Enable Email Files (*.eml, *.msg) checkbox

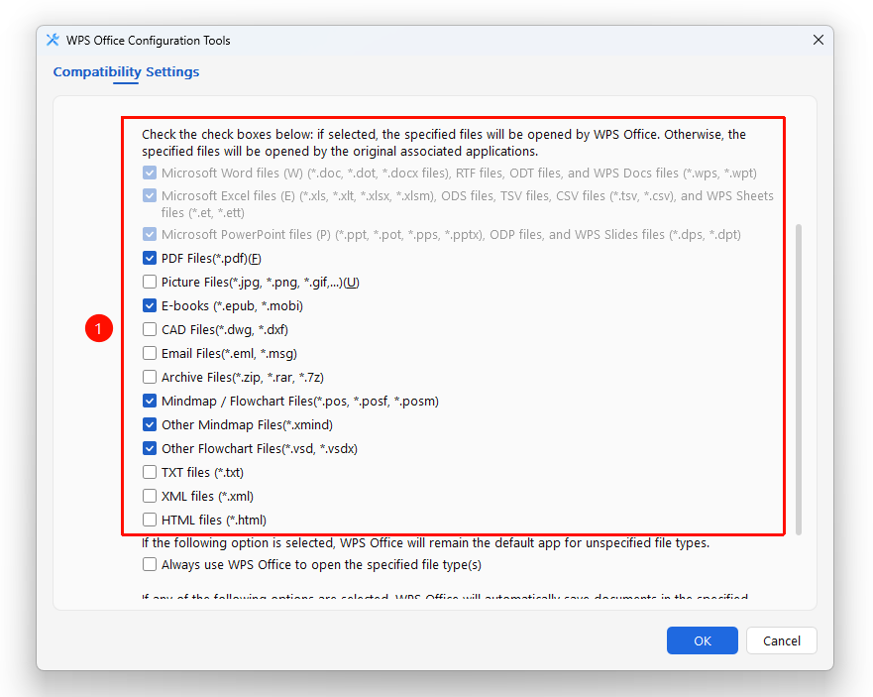click(x=150, y=353)
